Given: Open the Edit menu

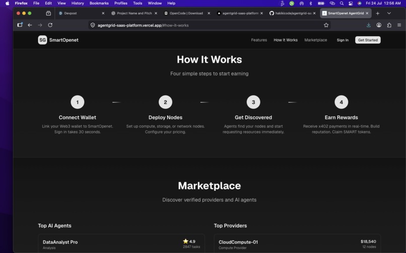Looking at the screenshot, I should 48,4.
